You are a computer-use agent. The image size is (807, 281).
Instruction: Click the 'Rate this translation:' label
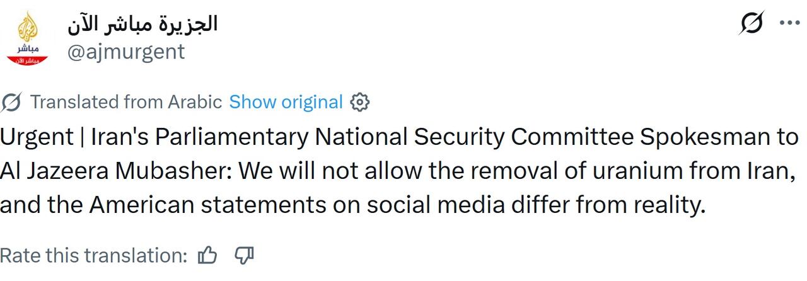click(x=93, y=256)
